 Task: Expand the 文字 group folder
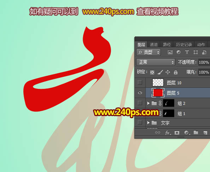click(148, 122)
